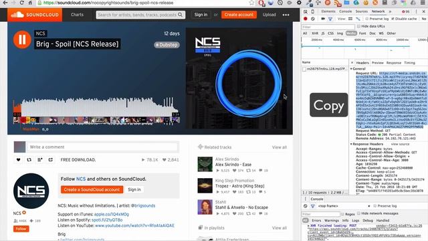This screenshot has height=241, width=428.
Task: Switch to Console tab in top DevTools bar
Action: pos(345,11)
